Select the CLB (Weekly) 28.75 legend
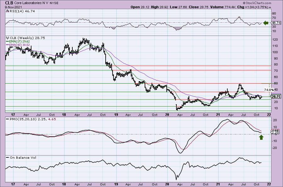Screen dimensions: 283x187 tap(27, 38)
